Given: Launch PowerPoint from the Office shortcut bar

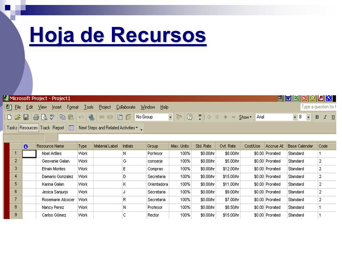Looking at the screenshot, I should (304, 98).
